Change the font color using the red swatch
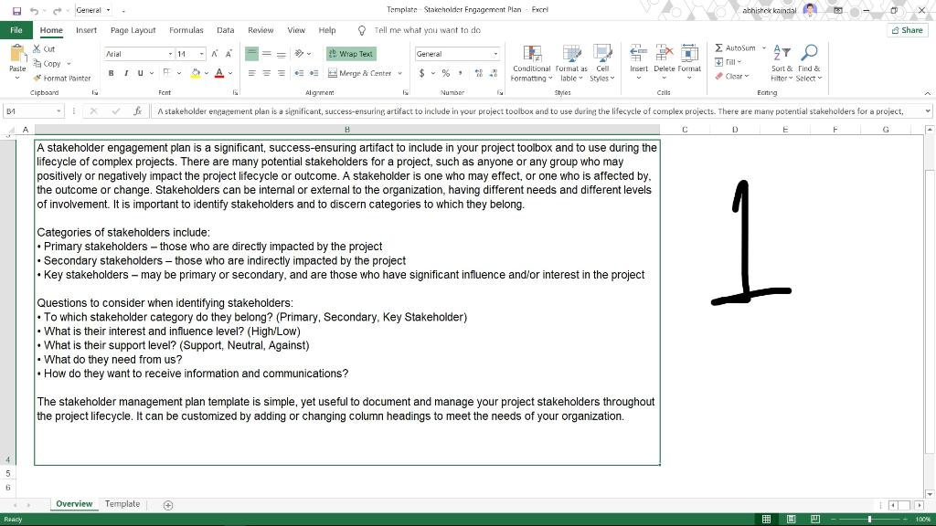The height and width of the screenshot is (526, 936). [219, 73]
